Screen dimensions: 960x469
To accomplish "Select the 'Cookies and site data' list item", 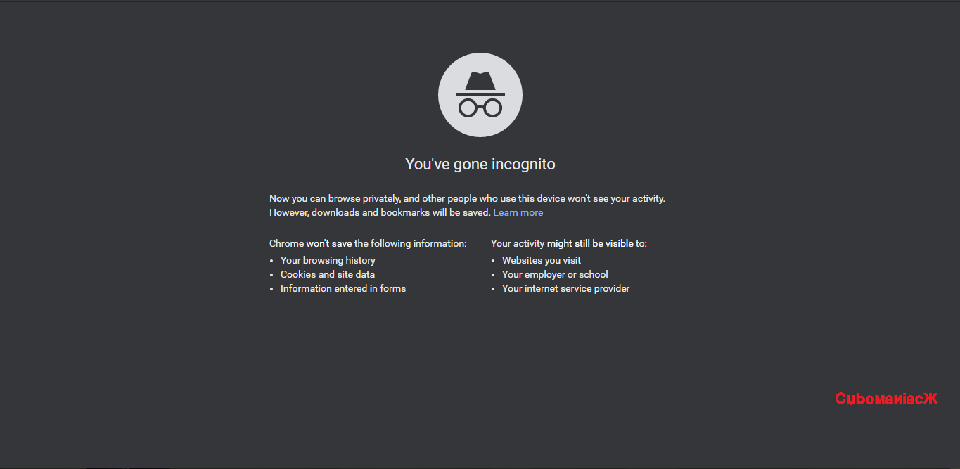I will click(x=328, y=274).
